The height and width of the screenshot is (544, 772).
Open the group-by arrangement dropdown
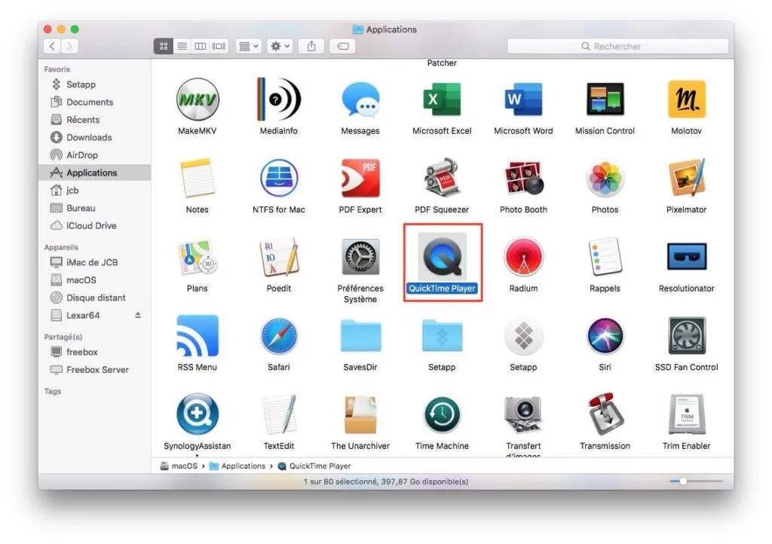[248, 46]
